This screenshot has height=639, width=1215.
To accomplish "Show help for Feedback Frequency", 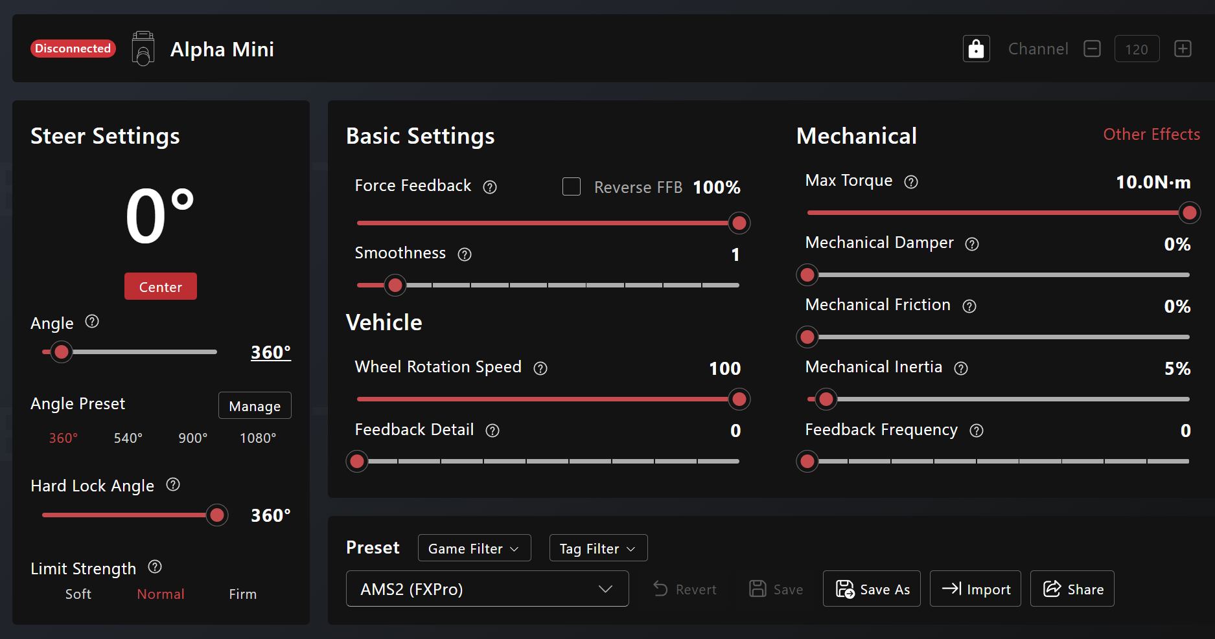I will tap(977, 431).
